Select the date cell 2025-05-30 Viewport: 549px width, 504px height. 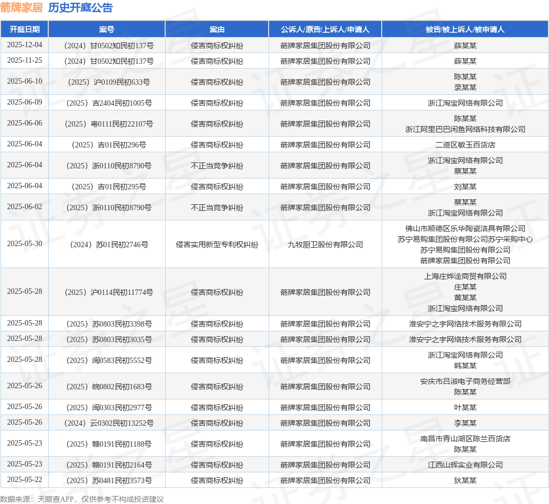25,244
